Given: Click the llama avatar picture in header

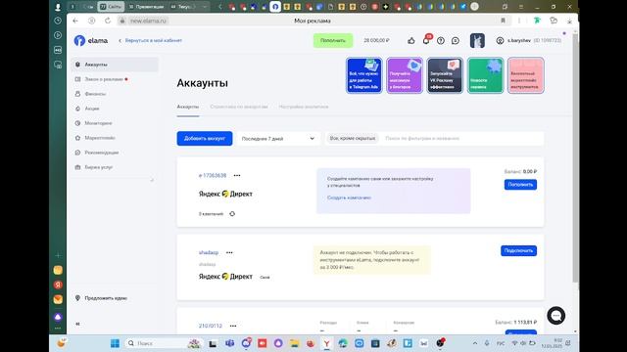Looking at the screenshot, I should click(477, 41).
